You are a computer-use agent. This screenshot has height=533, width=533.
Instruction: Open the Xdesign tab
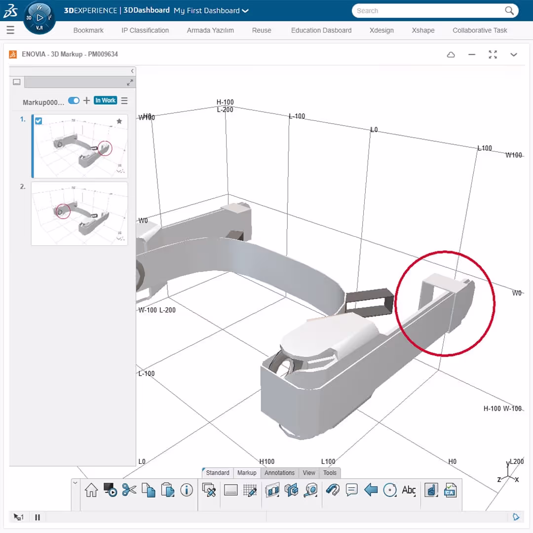click(x=381, y=30)
